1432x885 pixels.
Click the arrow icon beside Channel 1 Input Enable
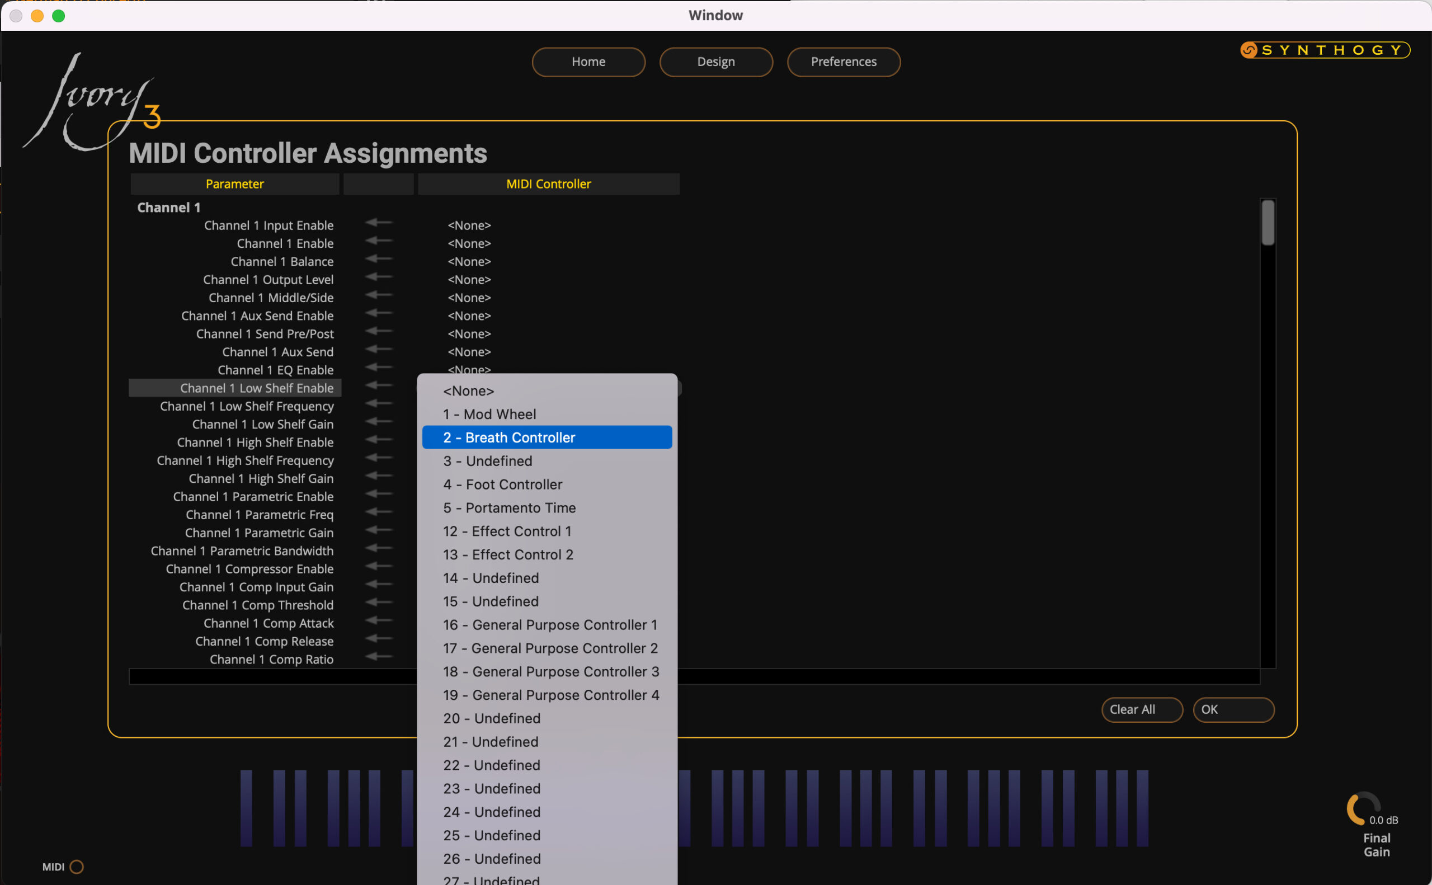tap(379, 223)
